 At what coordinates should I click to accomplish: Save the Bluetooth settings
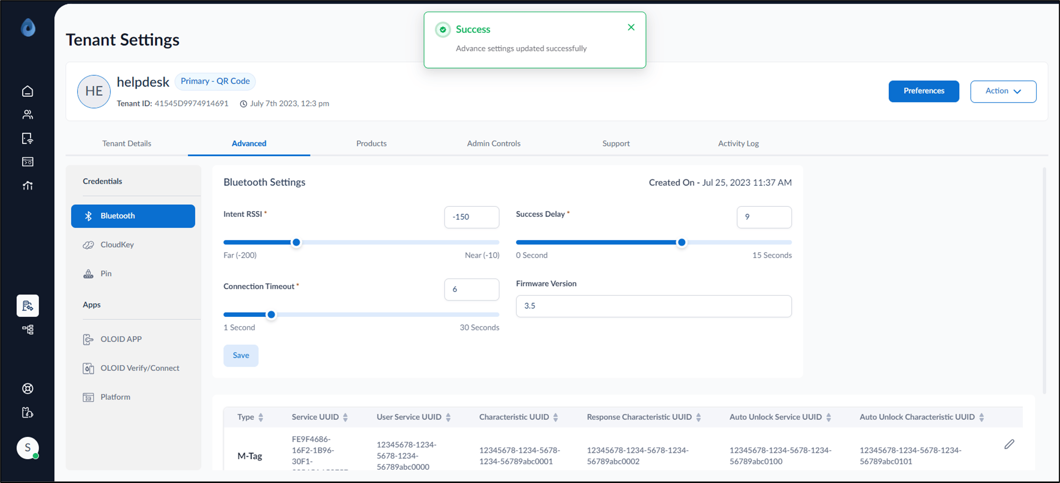241,356
